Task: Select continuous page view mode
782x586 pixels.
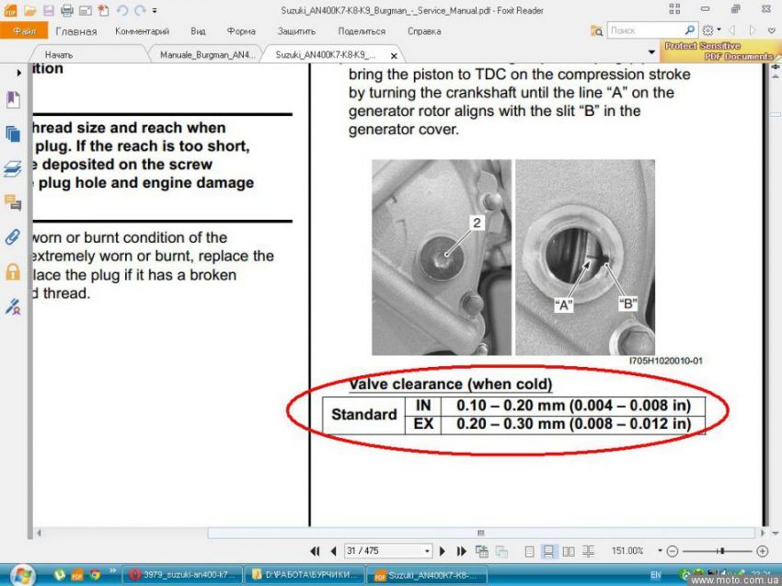Action: 548,551
